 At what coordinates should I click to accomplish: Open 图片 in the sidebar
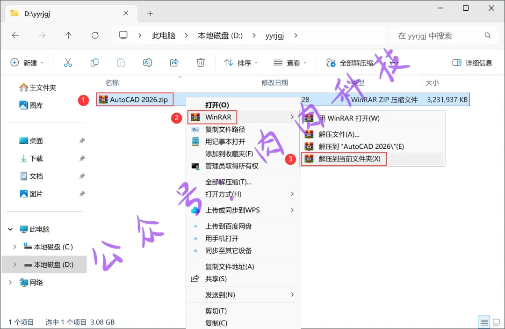(x=31, y=194)
